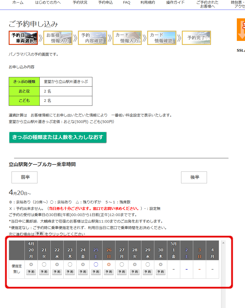Reserve Sunday the 26th
Viewport: 245px width, 308px height.
tap(109, 272)
